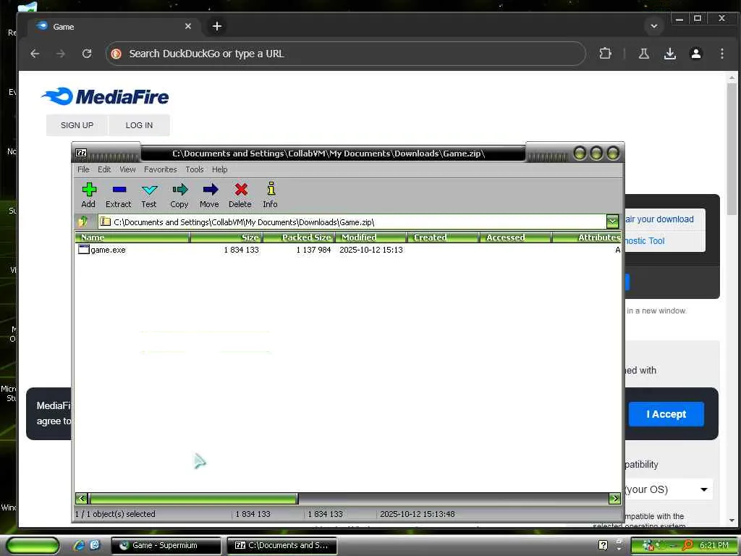
Task: Click the 6:21 PM taskbar clock
Action: coord(714,545)
